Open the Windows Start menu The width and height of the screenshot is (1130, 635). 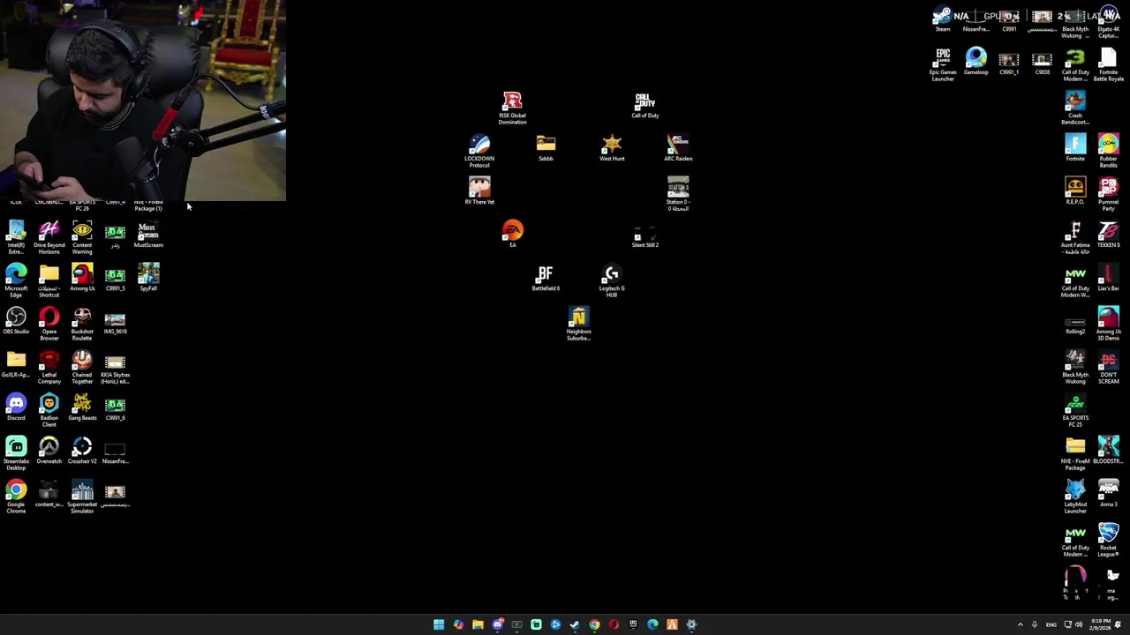pos(439,624)
